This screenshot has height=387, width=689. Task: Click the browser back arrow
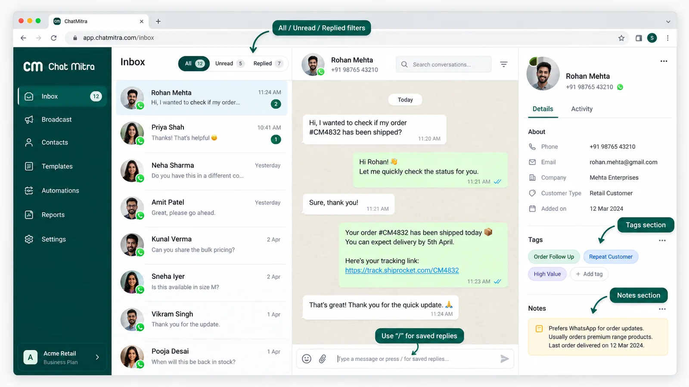coord(23,38)
